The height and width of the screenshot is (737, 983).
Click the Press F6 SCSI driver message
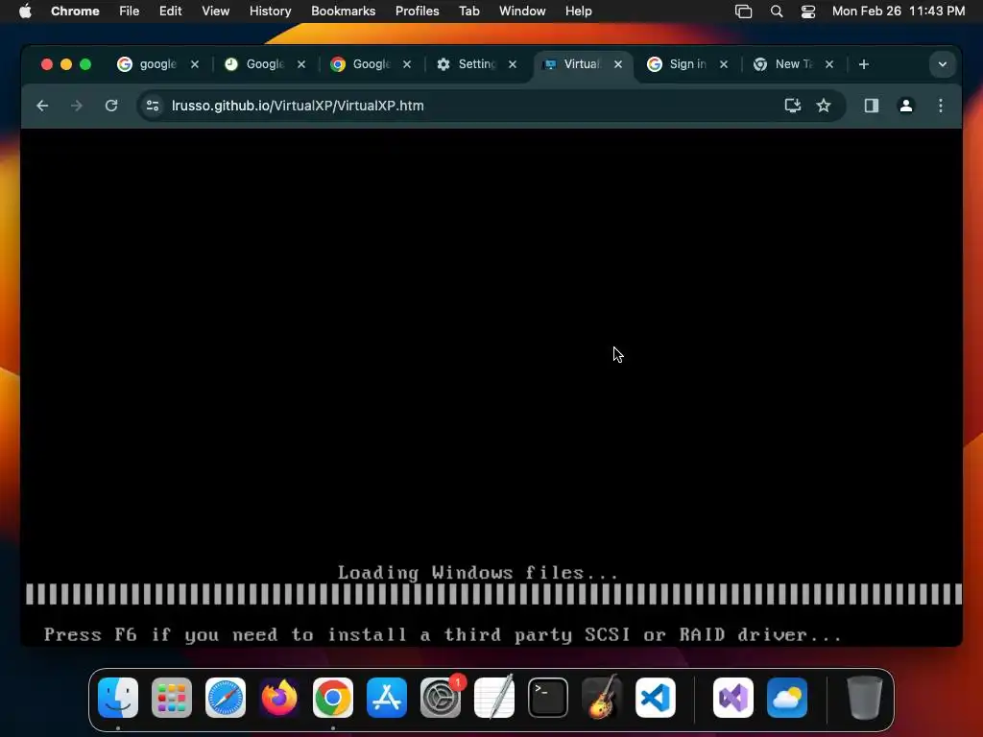[444, 635]
